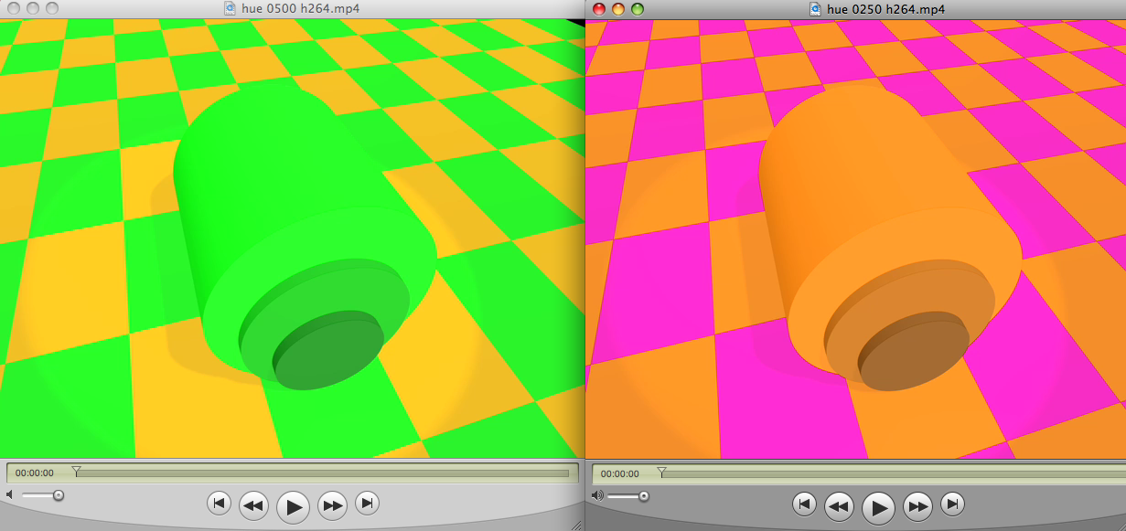Click the hue 0250 h264.mp4 window title
The width and height of the screenshot is (1126, 531).
tap(885, 8)
